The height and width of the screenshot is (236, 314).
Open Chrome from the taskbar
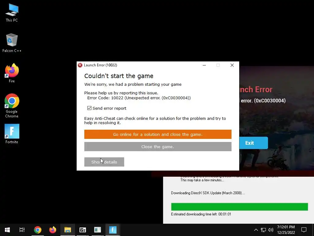38,230
